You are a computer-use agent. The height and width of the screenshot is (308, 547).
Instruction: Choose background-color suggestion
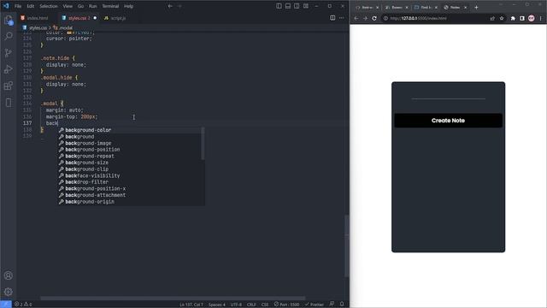[x=131, y=130]
